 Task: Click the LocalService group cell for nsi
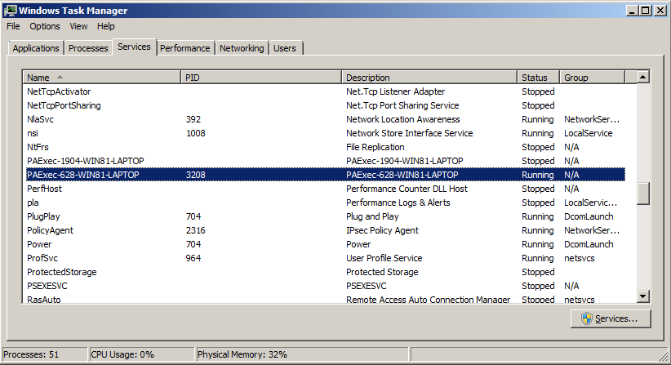click(588, 133)
